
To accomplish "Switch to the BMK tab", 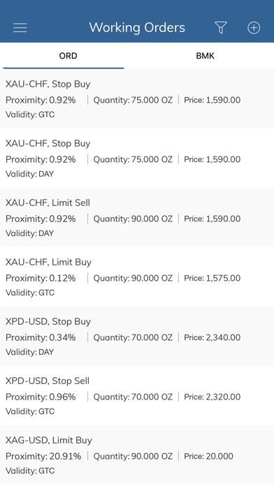I will click(x=206, y=56).
